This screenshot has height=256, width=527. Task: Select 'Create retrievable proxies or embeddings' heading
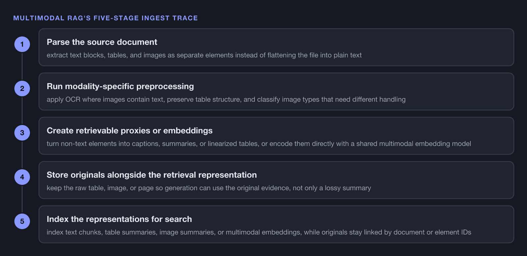click(129, 131)
